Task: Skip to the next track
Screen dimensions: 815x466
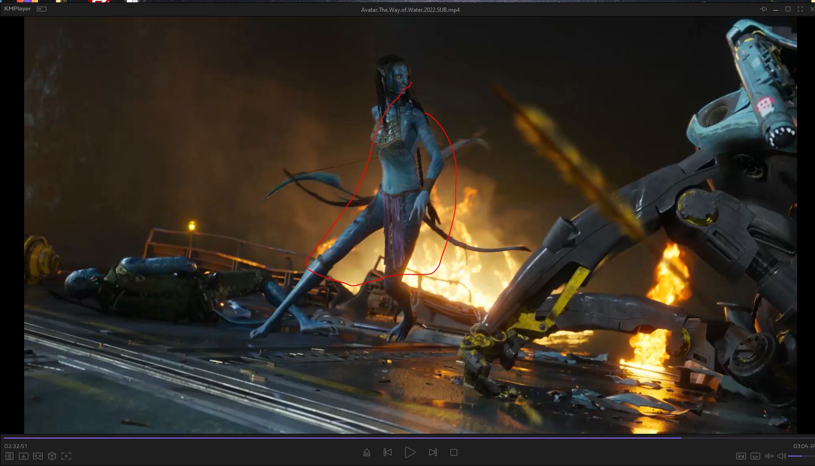Action: [433, 453]
